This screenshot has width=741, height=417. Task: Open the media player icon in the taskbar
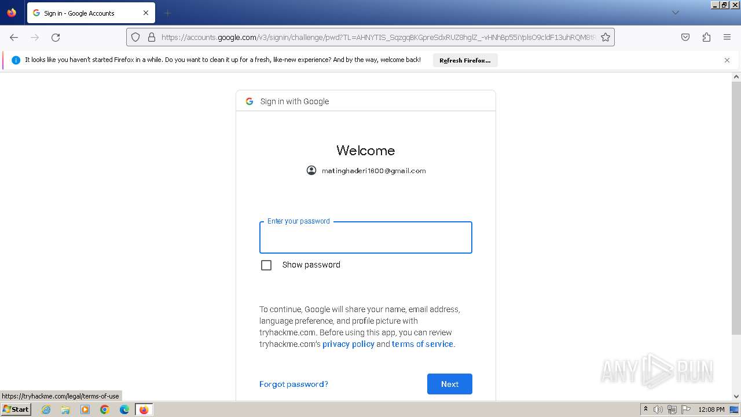[85, 409]
